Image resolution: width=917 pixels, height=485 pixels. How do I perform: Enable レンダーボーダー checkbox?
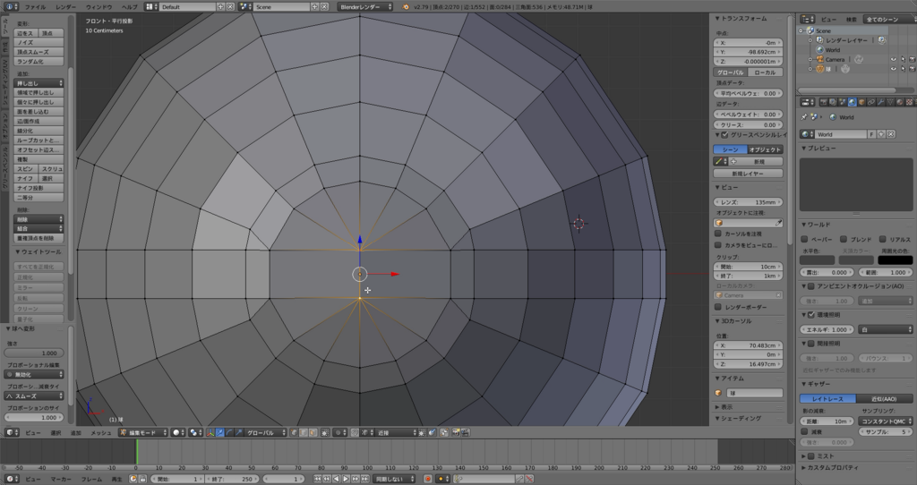click(x=718, y=307)
